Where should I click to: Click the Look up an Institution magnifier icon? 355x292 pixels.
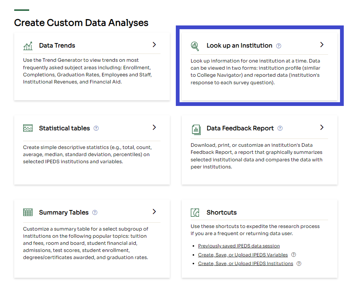[195, 46]
